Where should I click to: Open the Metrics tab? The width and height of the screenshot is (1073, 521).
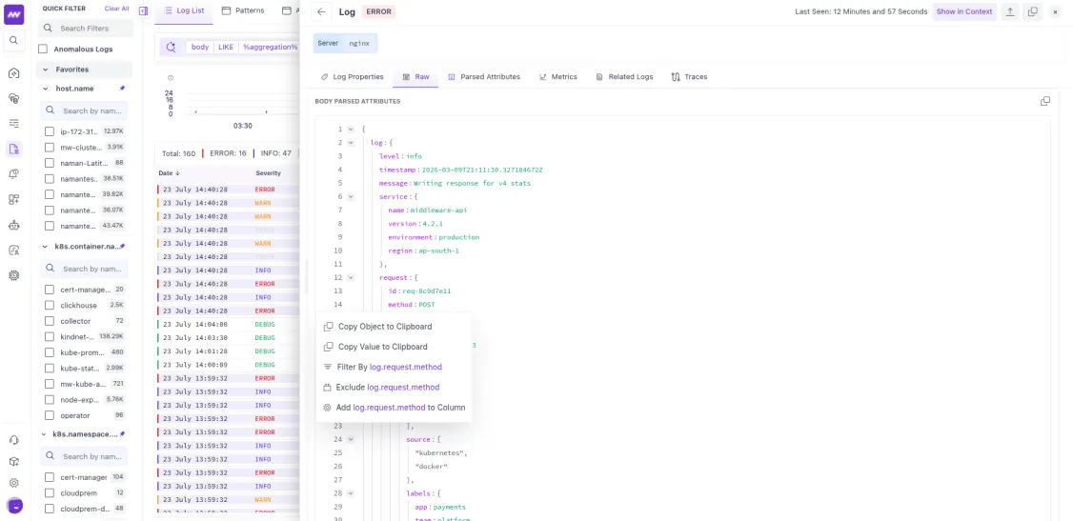tap(557, 76)
